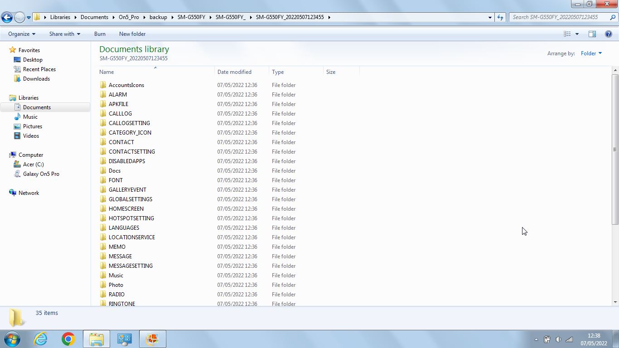Select Network in navigation pane
619x348 pixels.
click(x=29, y=193)
